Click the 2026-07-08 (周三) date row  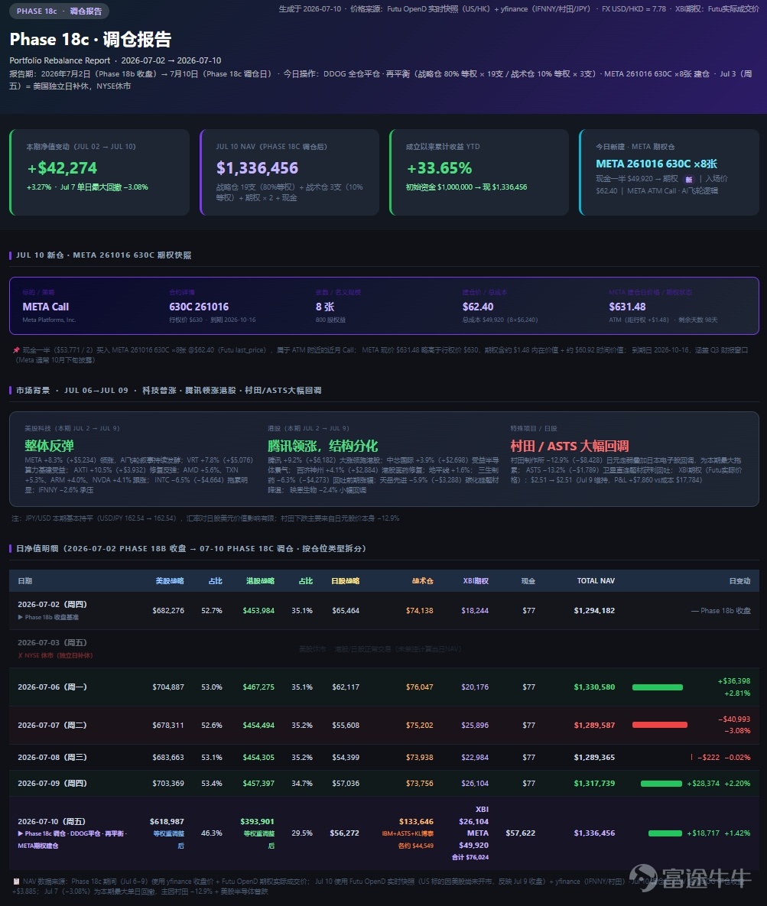(384, 757)
